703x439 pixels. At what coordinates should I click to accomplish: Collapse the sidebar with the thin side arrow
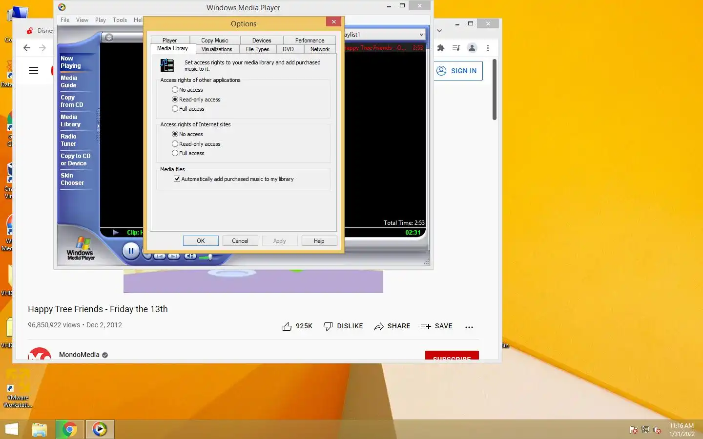pos(98,126)
